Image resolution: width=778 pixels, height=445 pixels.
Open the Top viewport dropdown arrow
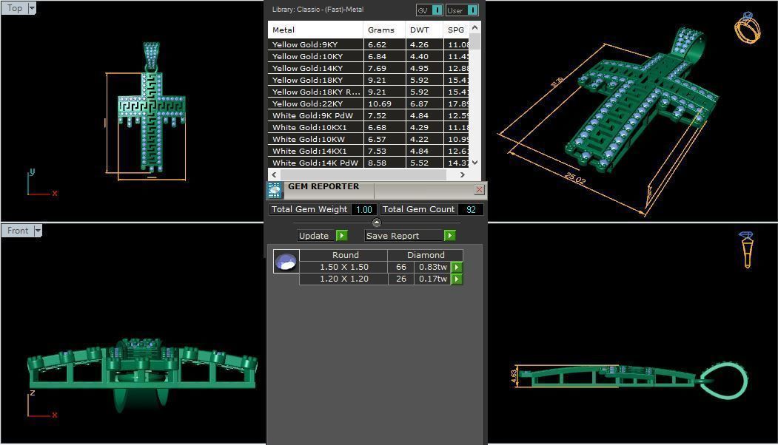point(32,8)
